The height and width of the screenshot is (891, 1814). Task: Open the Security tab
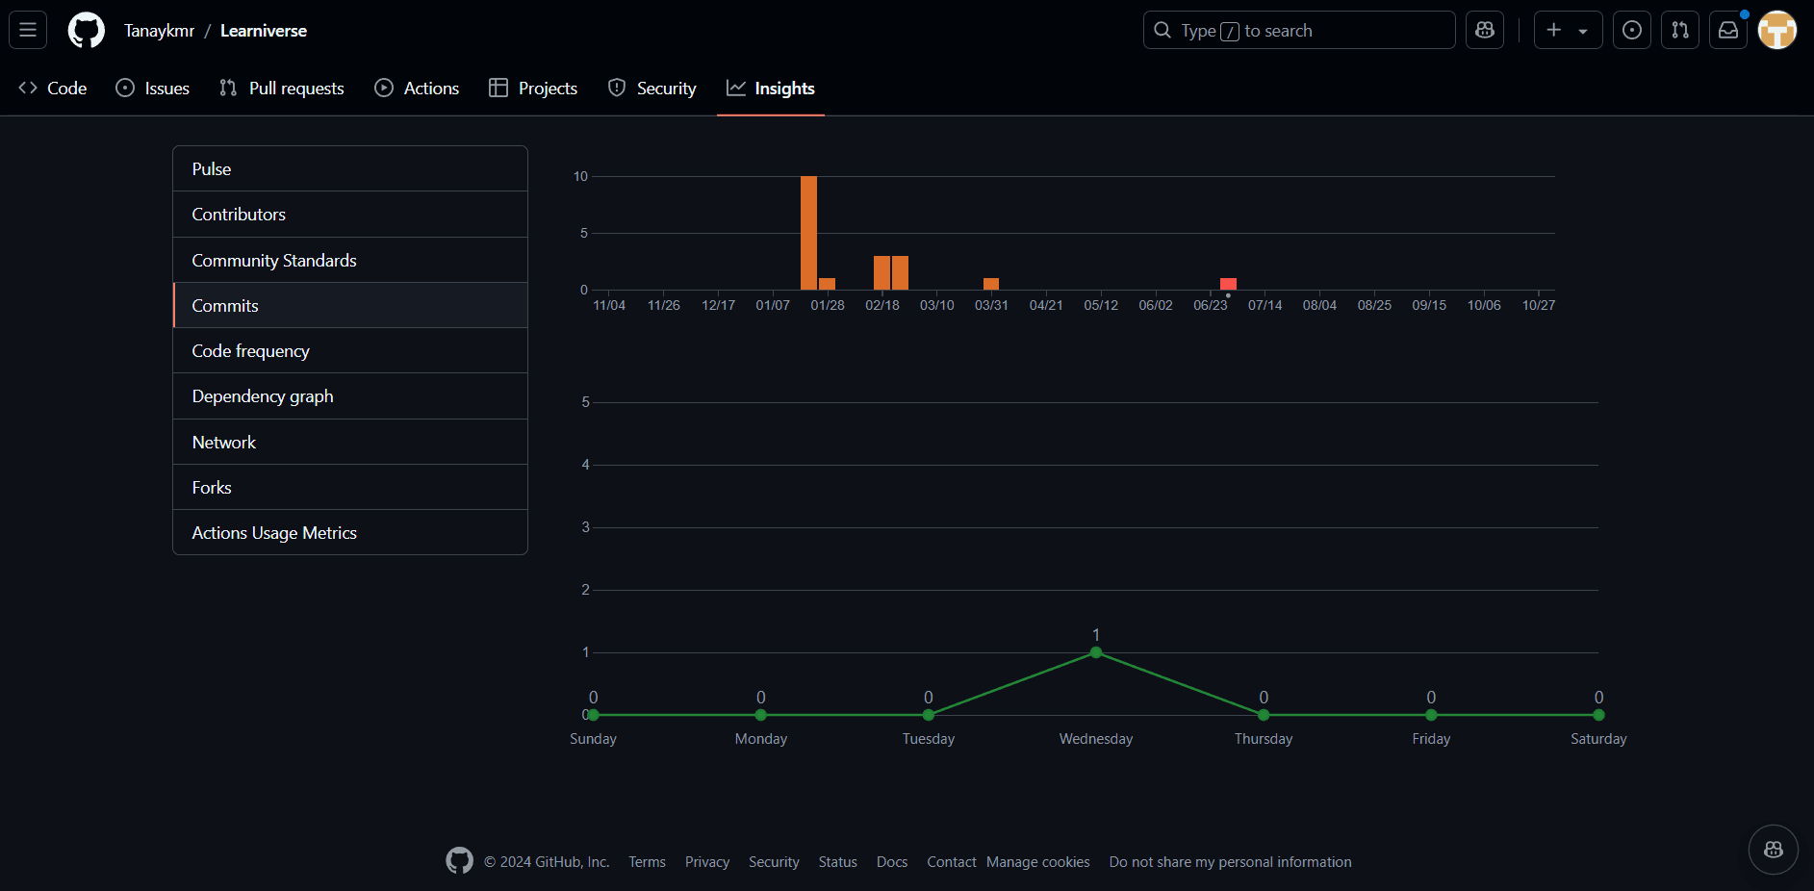click(652, 88)
